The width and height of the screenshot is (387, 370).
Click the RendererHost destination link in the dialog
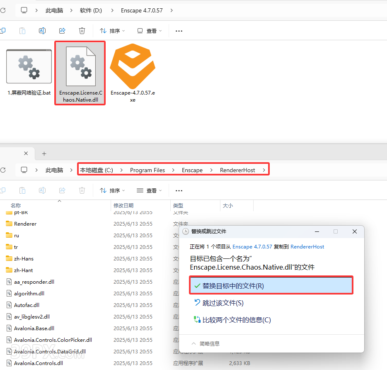307,246
